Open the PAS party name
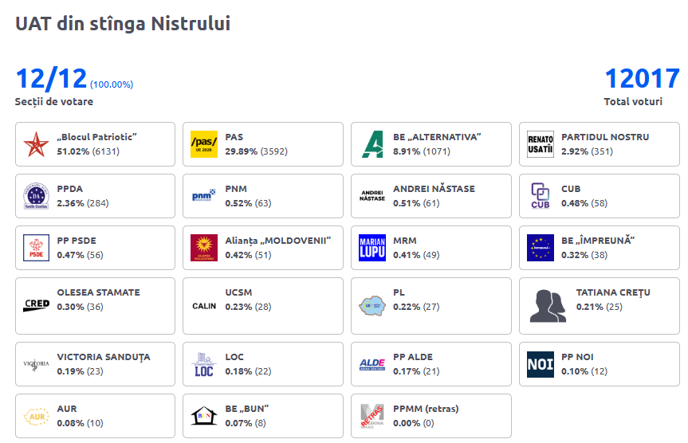This screenshot has height=443, width=688. 234,137
